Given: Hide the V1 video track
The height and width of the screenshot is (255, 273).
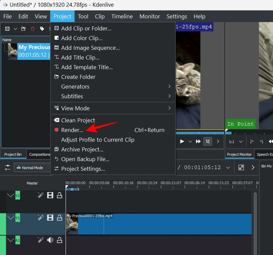Looking at the screenshot, I should tap(50, 217).
